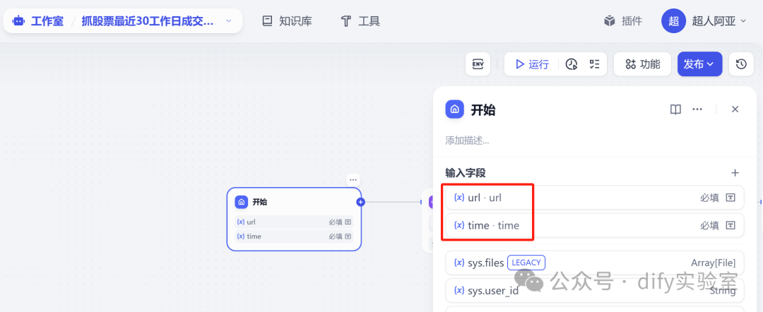Click the robot logo icon beside 工作室
Viewport: 763px width, 312px height.
point(19,21)
